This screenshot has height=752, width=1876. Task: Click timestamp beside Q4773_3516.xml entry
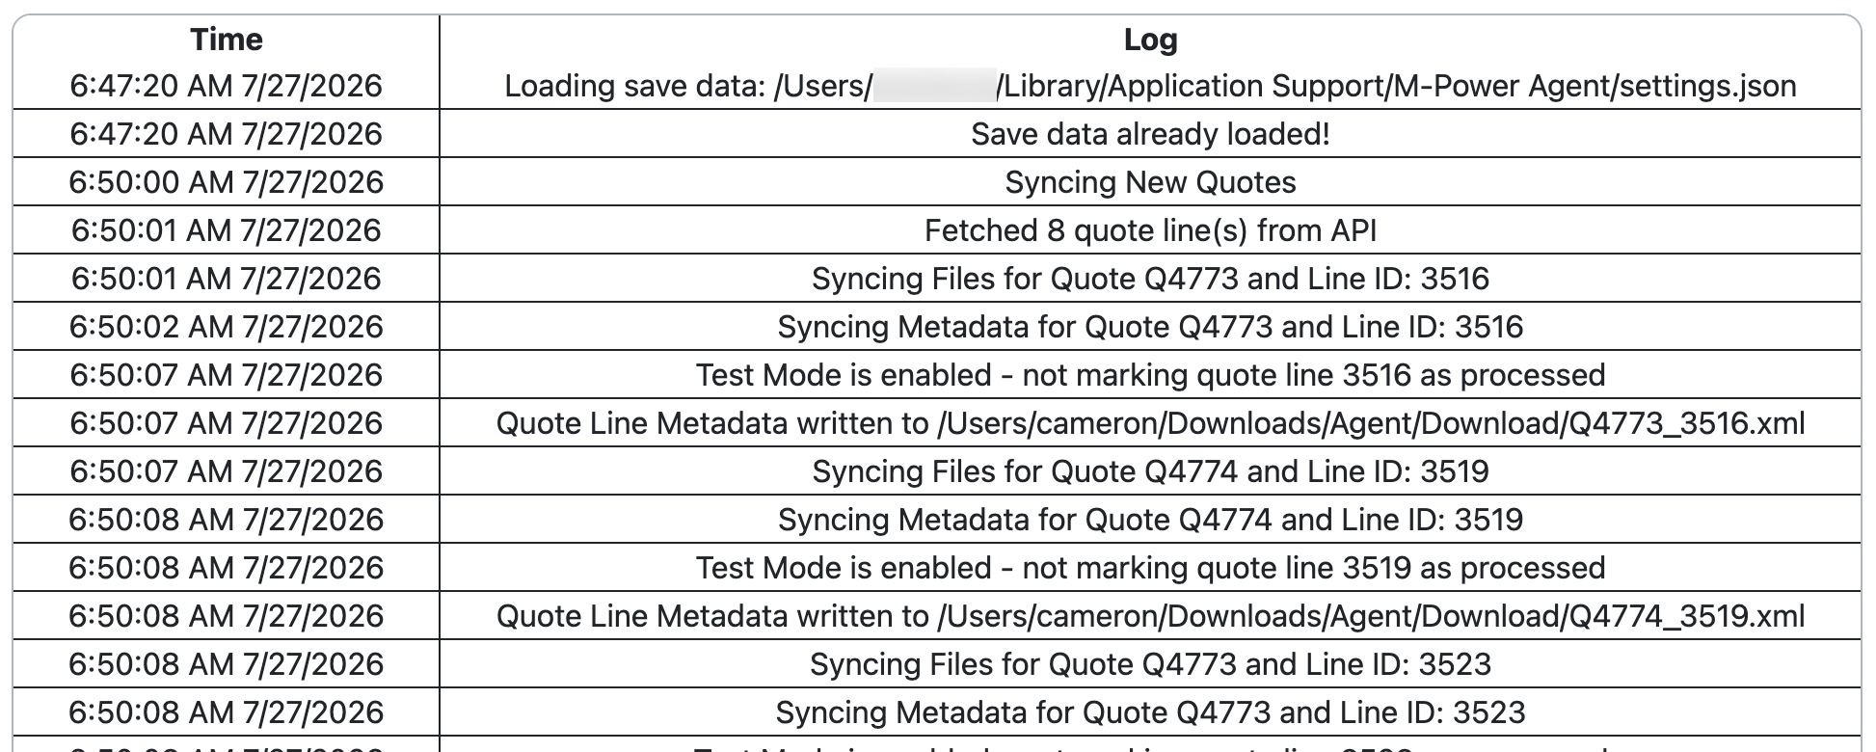[x=227, y=423]
